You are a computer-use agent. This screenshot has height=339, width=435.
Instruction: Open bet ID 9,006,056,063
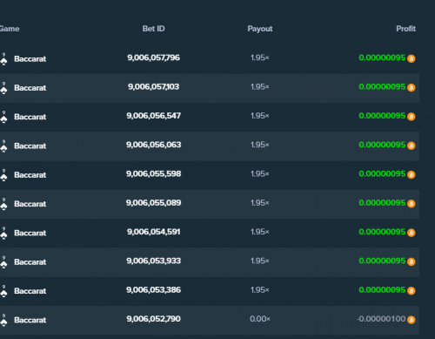[153, 145]
